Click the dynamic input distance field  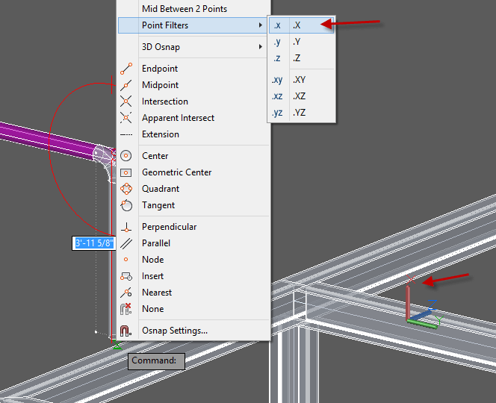tap(93, 243)
